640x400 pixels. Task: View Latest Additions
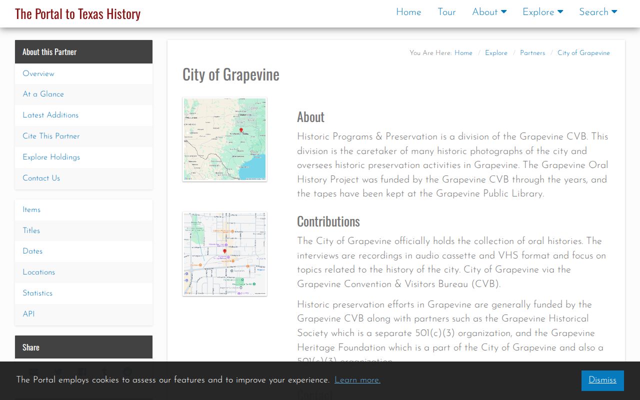83,115
